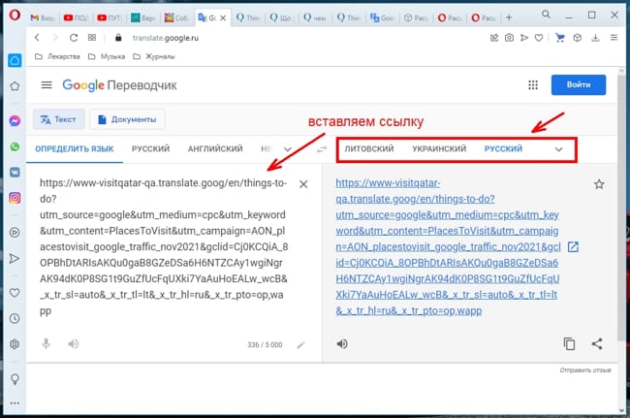Viewport: 630px width, 418px height.
Task: Open a new browser tab
Action: [509, 17]
